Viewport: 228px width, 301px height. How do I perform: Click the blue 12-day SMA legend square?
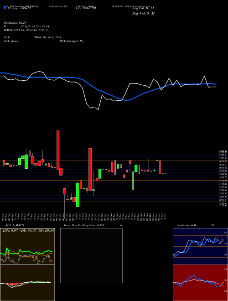point(5,8)
